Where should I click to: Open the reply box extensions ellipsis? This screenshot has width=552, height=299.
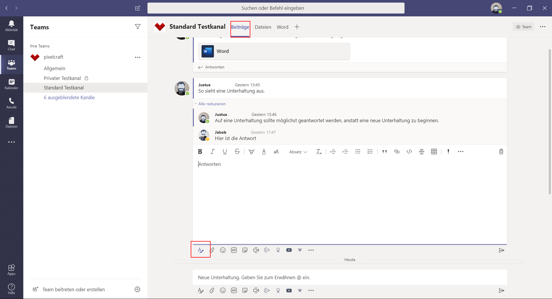click(x=311, y=250)
